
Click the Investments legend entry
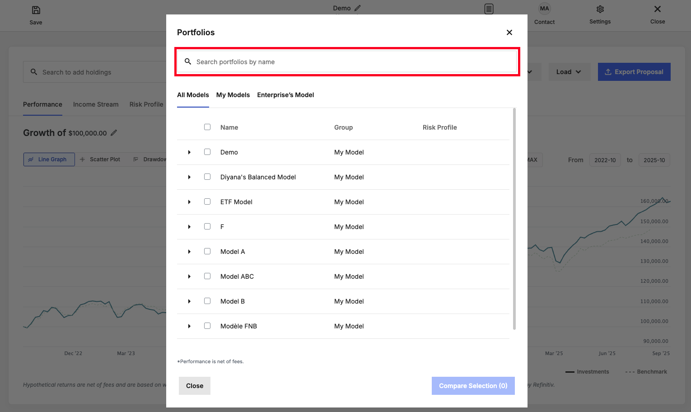[587, 372]
